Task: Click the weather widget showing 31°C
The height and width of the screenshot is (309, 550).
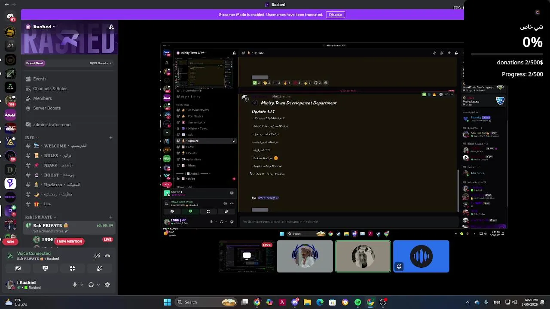Action: 16,302
